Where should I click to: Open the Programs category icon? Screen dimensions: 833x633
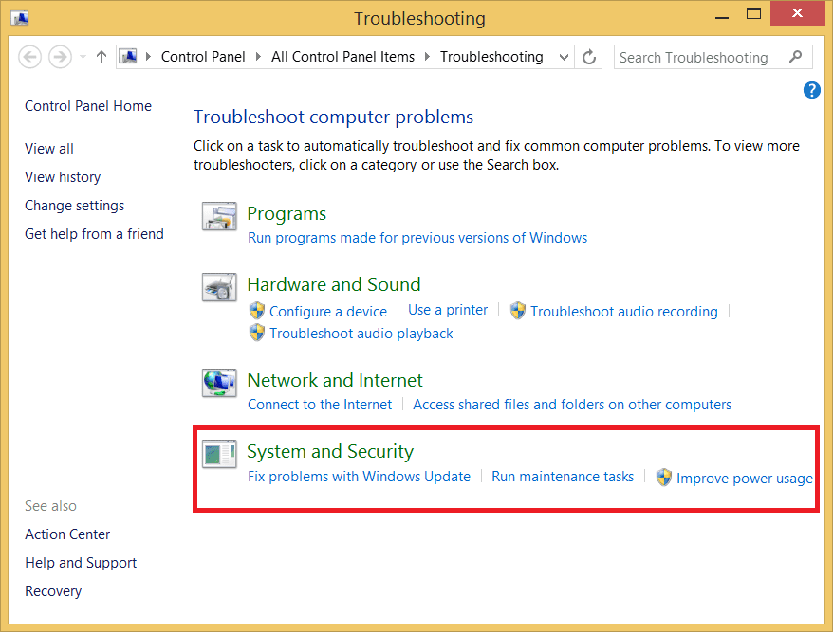pyautogui.click(x=219, y=216)
